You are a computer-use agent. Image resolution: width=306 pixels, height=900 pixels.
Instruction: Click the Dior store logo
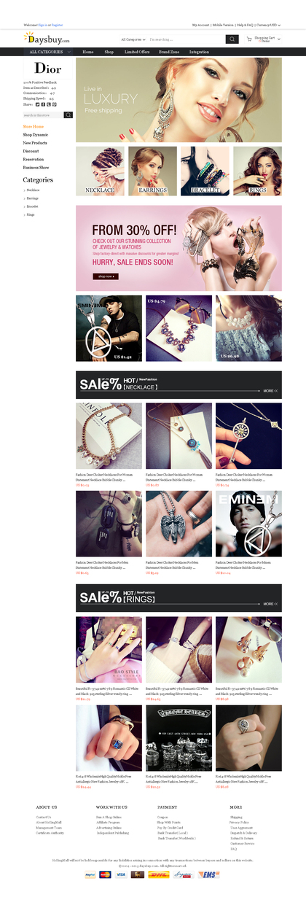coord(48,69)
